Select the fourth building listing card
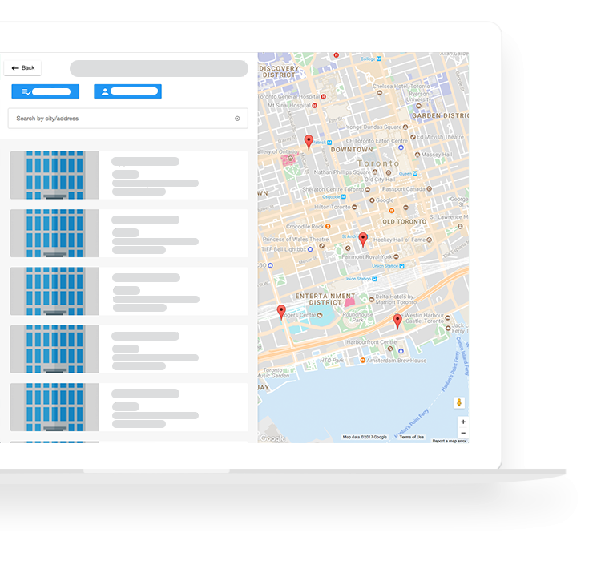This screenshot has height=561, width=601. [128, 349]
